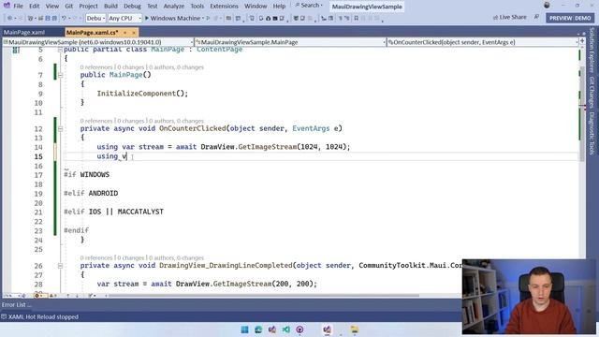
Task: Open the Window menu
Action: [256, 6]
